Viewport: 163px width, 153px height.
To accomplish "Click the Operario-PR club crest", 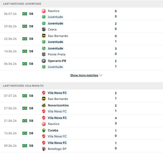I will tap(44, 61).
